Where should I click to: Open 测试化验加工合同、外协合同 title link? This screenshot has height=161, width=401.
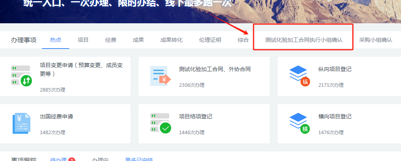(215, 69)
